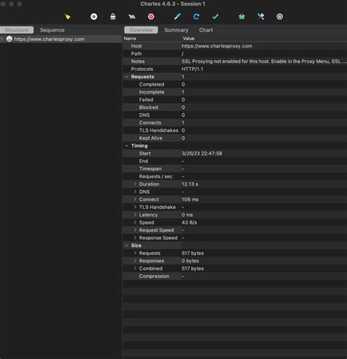This screenshot has height=359, width=347.
Task: Select the End row
Action: coord(235,161)
